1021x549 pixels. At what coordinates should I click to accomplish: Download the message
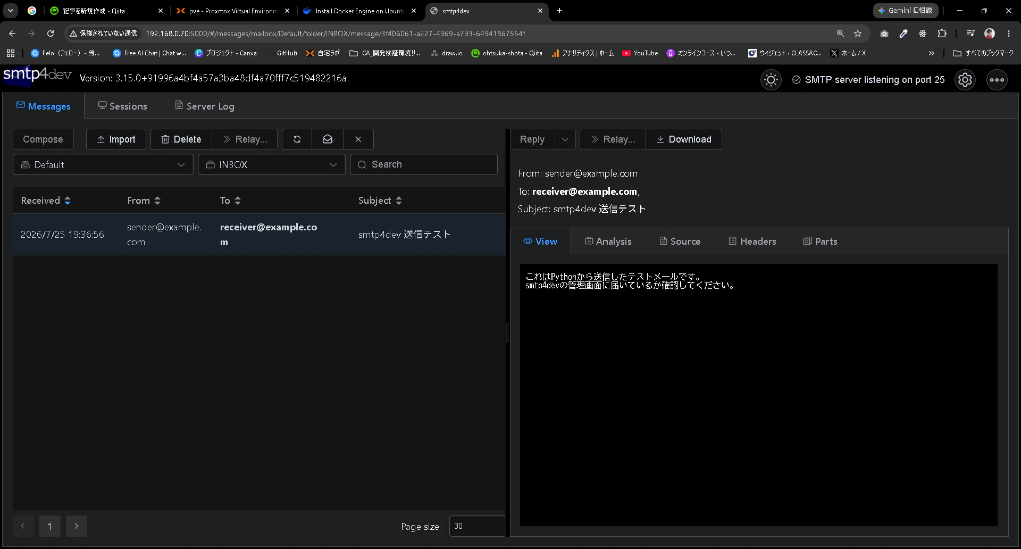click(x=684, y=139)
